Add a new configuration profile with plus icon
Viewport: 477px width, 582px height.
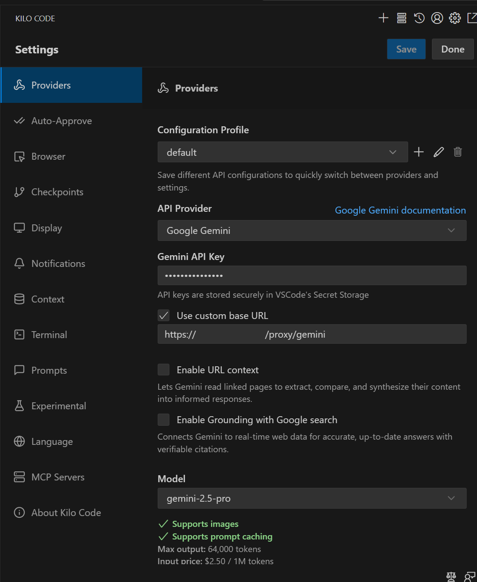point(419,152)
